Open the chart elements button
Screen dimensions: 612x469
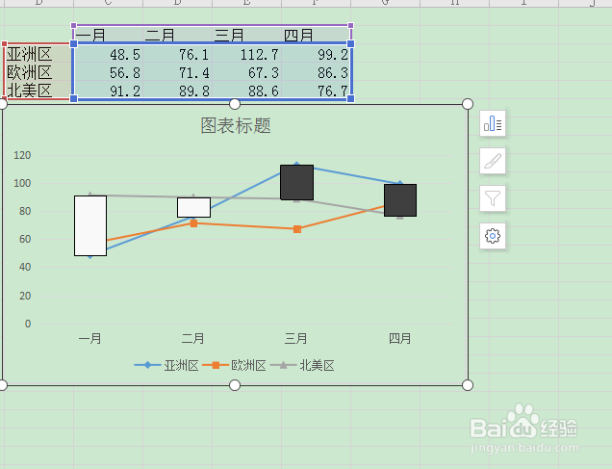click(x=493, y=123)
